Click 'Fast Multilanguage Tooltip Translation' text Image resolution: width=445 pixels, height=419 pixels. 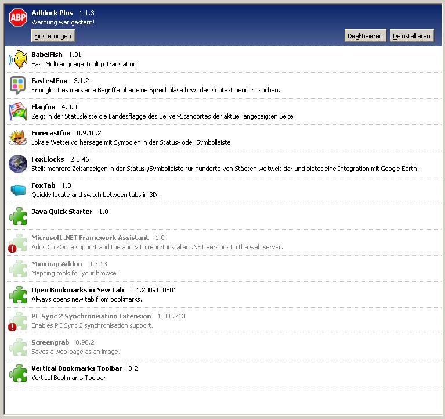(x=84, y=64)
